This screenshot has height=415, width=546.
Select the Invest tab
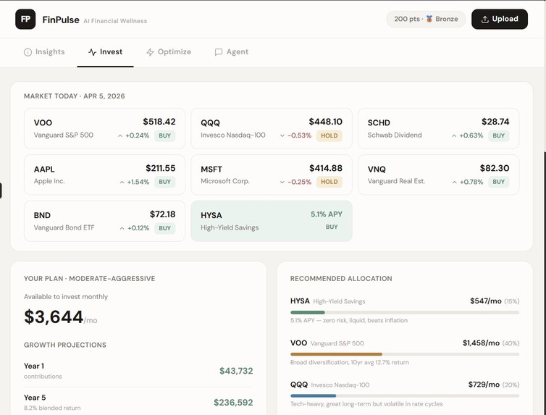click(x=105, y=52)
